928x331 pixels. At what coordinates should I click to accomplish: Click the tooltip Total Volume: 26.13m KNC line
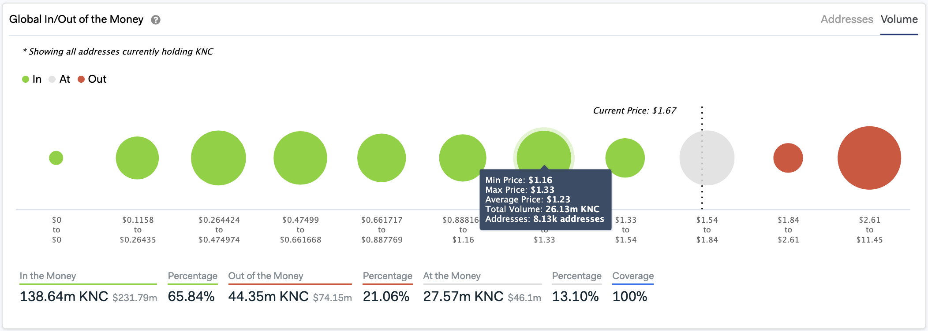543,209
